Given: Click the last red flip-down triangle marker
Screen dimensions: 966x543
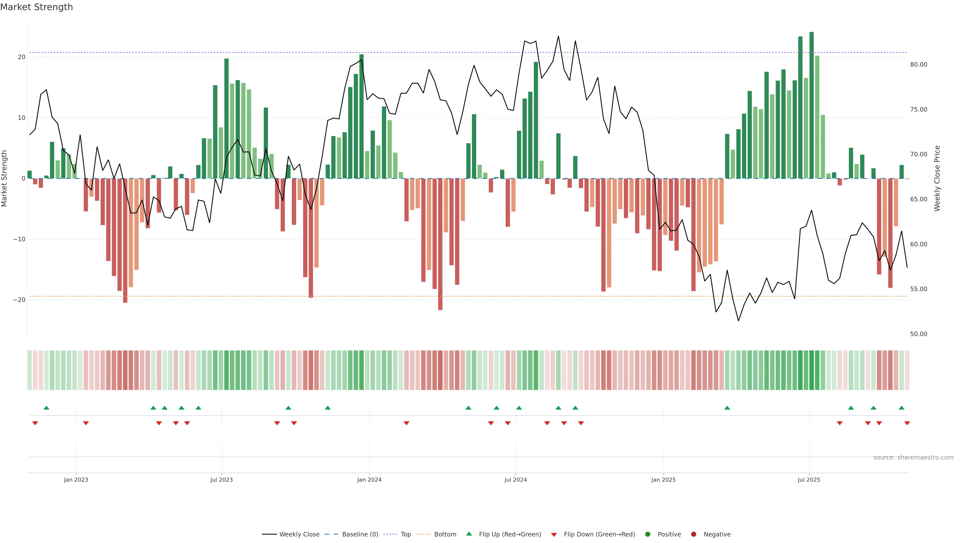Looking at the screenshot, I should click(907, 423).
